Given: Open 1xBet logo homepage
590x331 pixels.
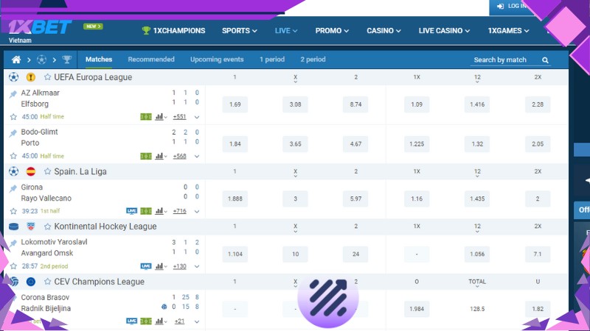Looking at the screenshot, I should [40, 27].
